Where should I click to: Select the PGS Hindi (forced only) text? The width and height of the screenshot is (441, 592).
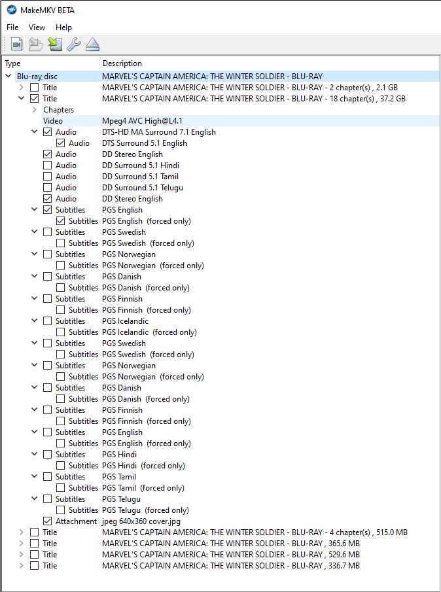[x=143, y=466]
